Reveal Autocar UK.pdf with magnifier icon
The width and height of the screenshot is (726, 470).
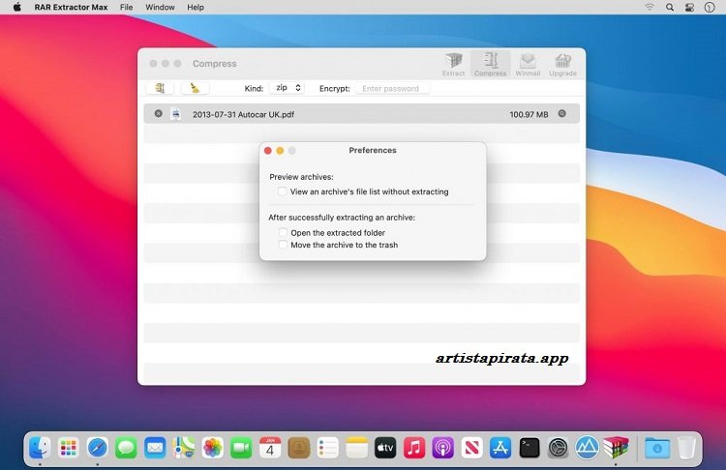(561, 113)
